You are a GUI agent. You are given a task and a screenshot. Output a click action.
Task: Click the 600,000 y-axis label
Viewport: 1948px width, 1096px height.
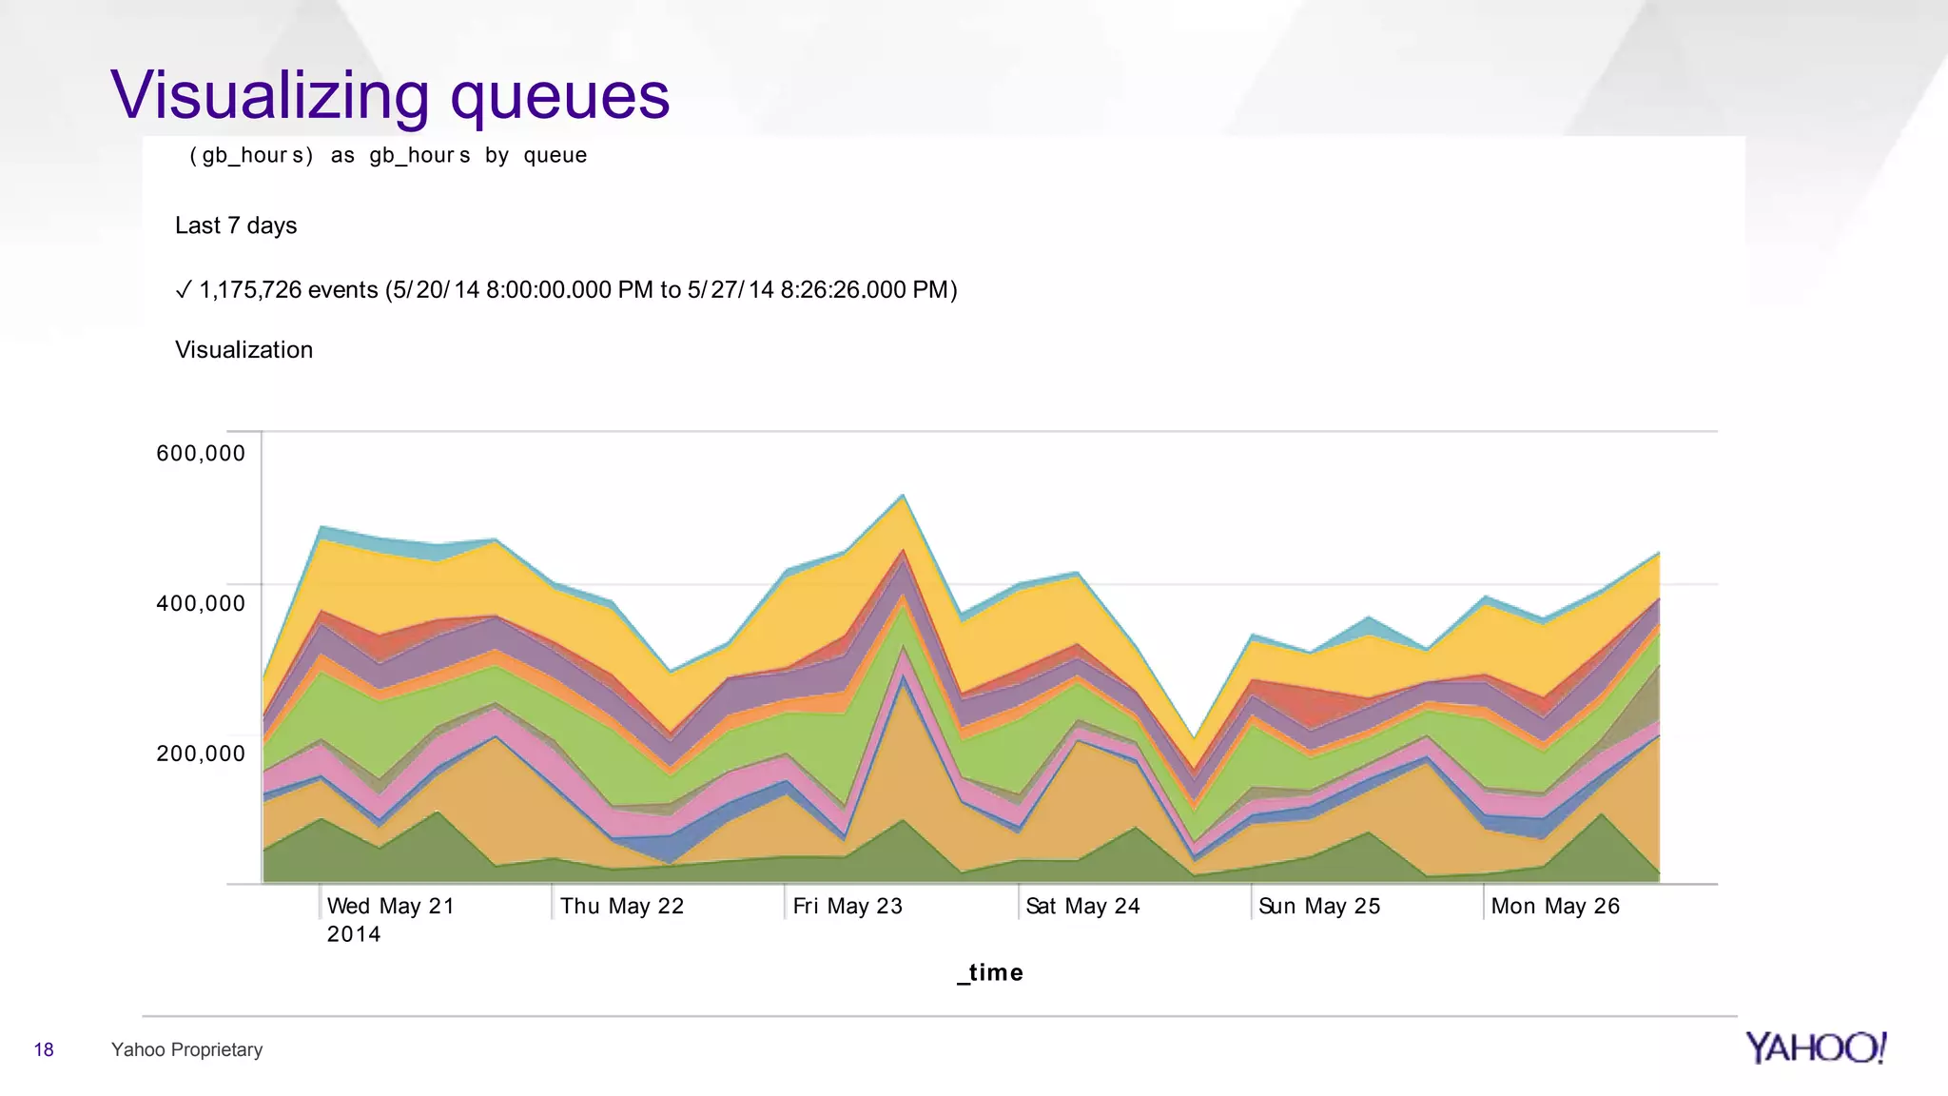tap(201, 453)
